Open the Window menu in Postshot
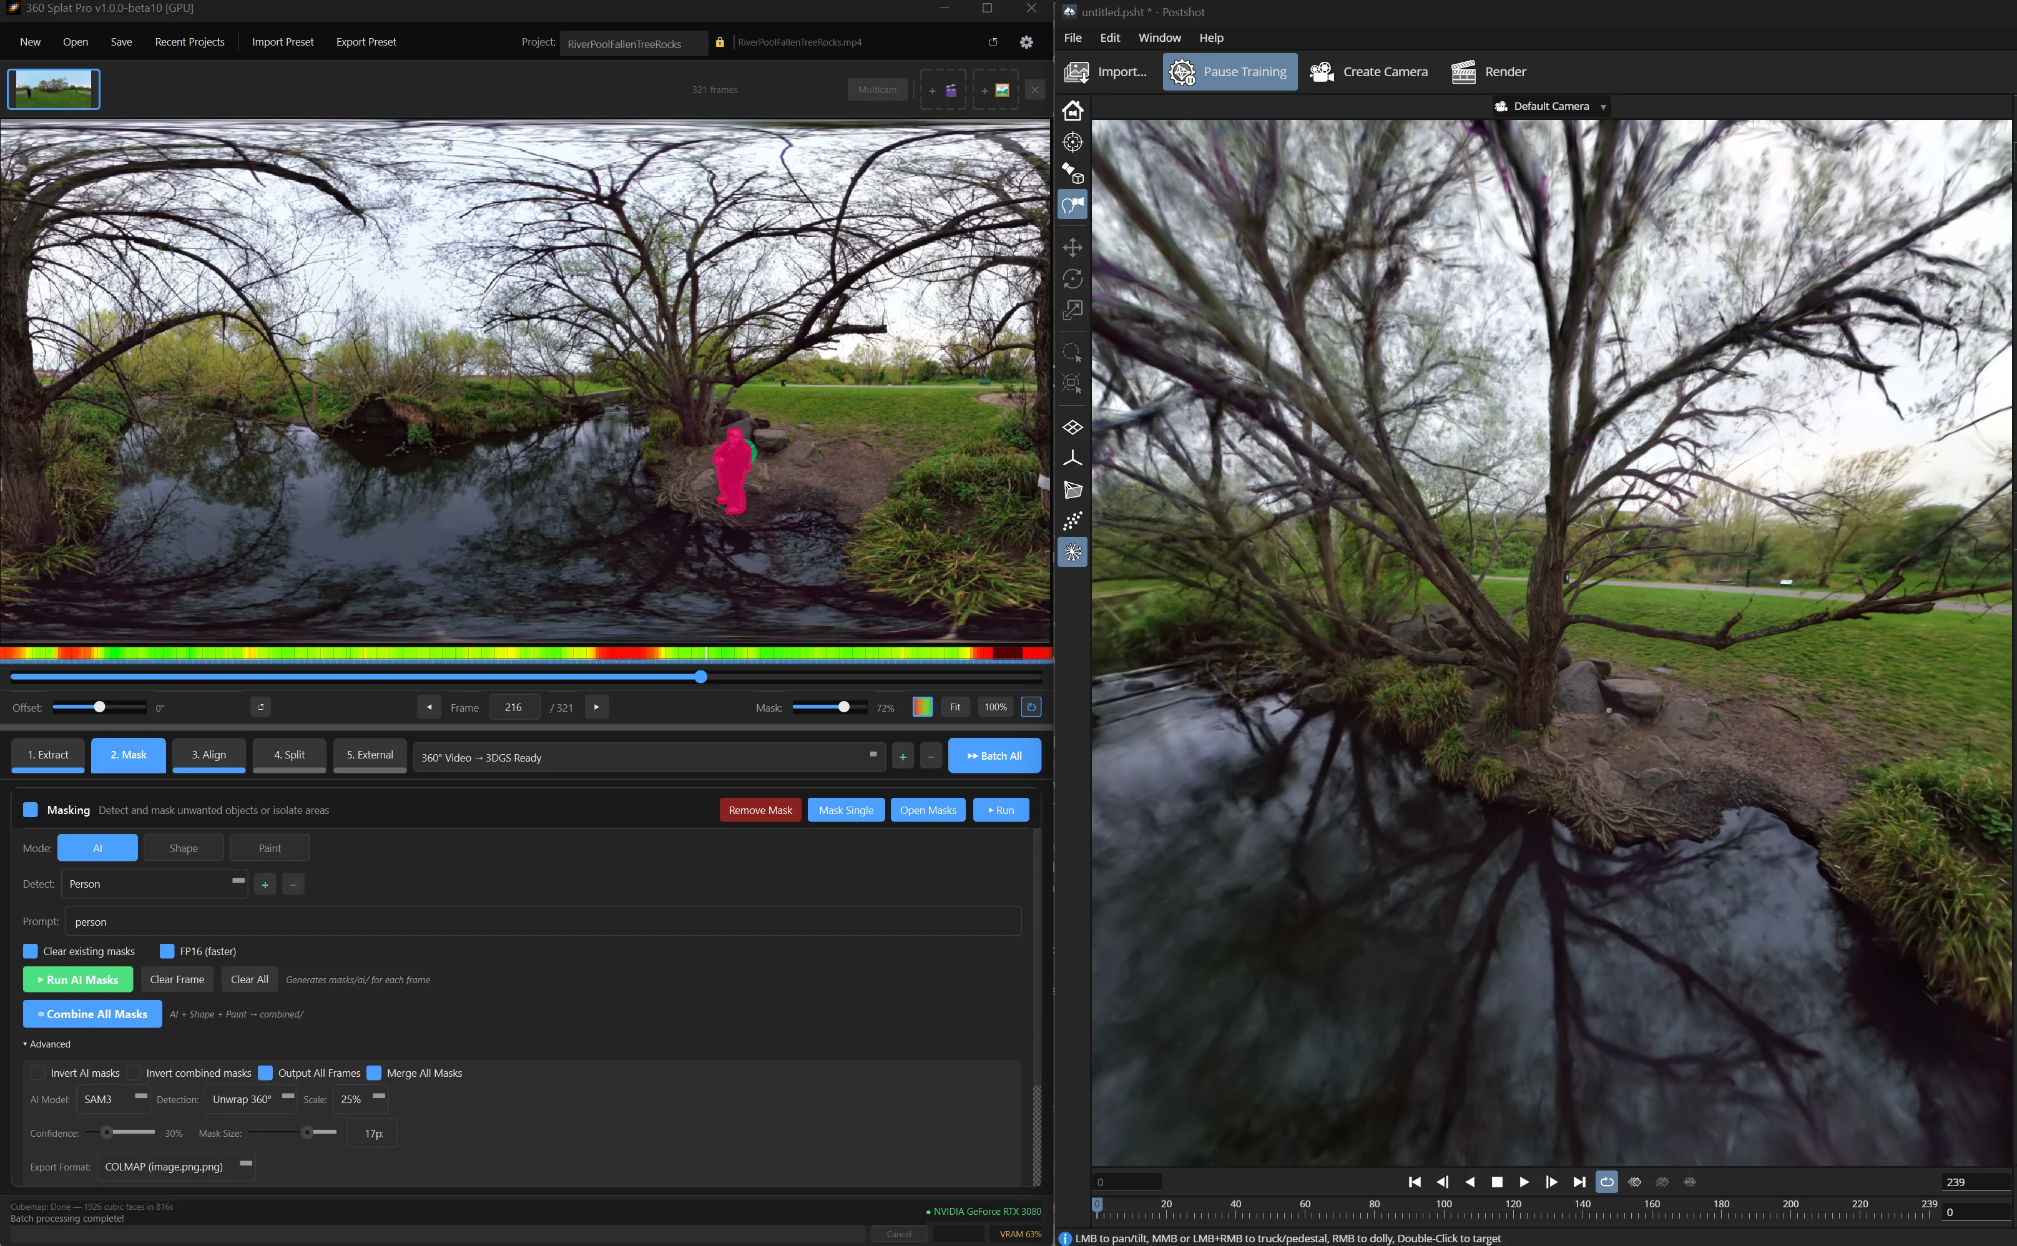 (1159, 38)
